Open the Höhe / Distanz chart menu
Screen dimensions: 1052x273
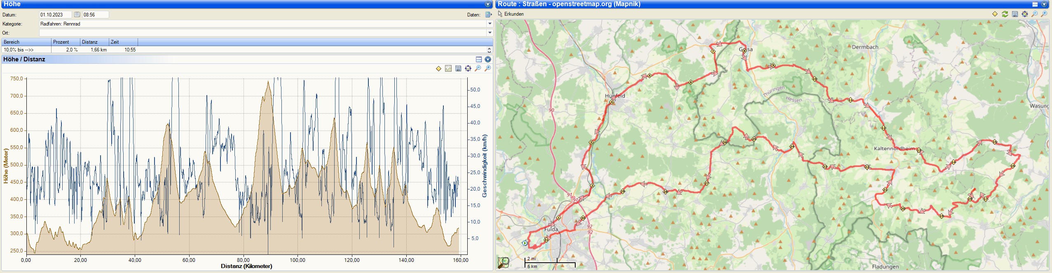pos(488,59)
